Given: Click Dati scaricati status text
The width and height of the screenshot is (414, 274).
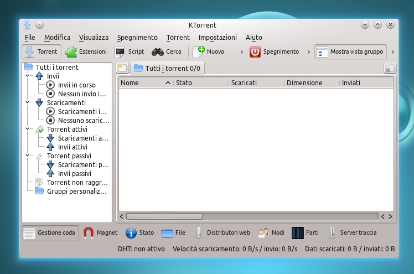Looking at the screenshot, I should pos(350,249).
